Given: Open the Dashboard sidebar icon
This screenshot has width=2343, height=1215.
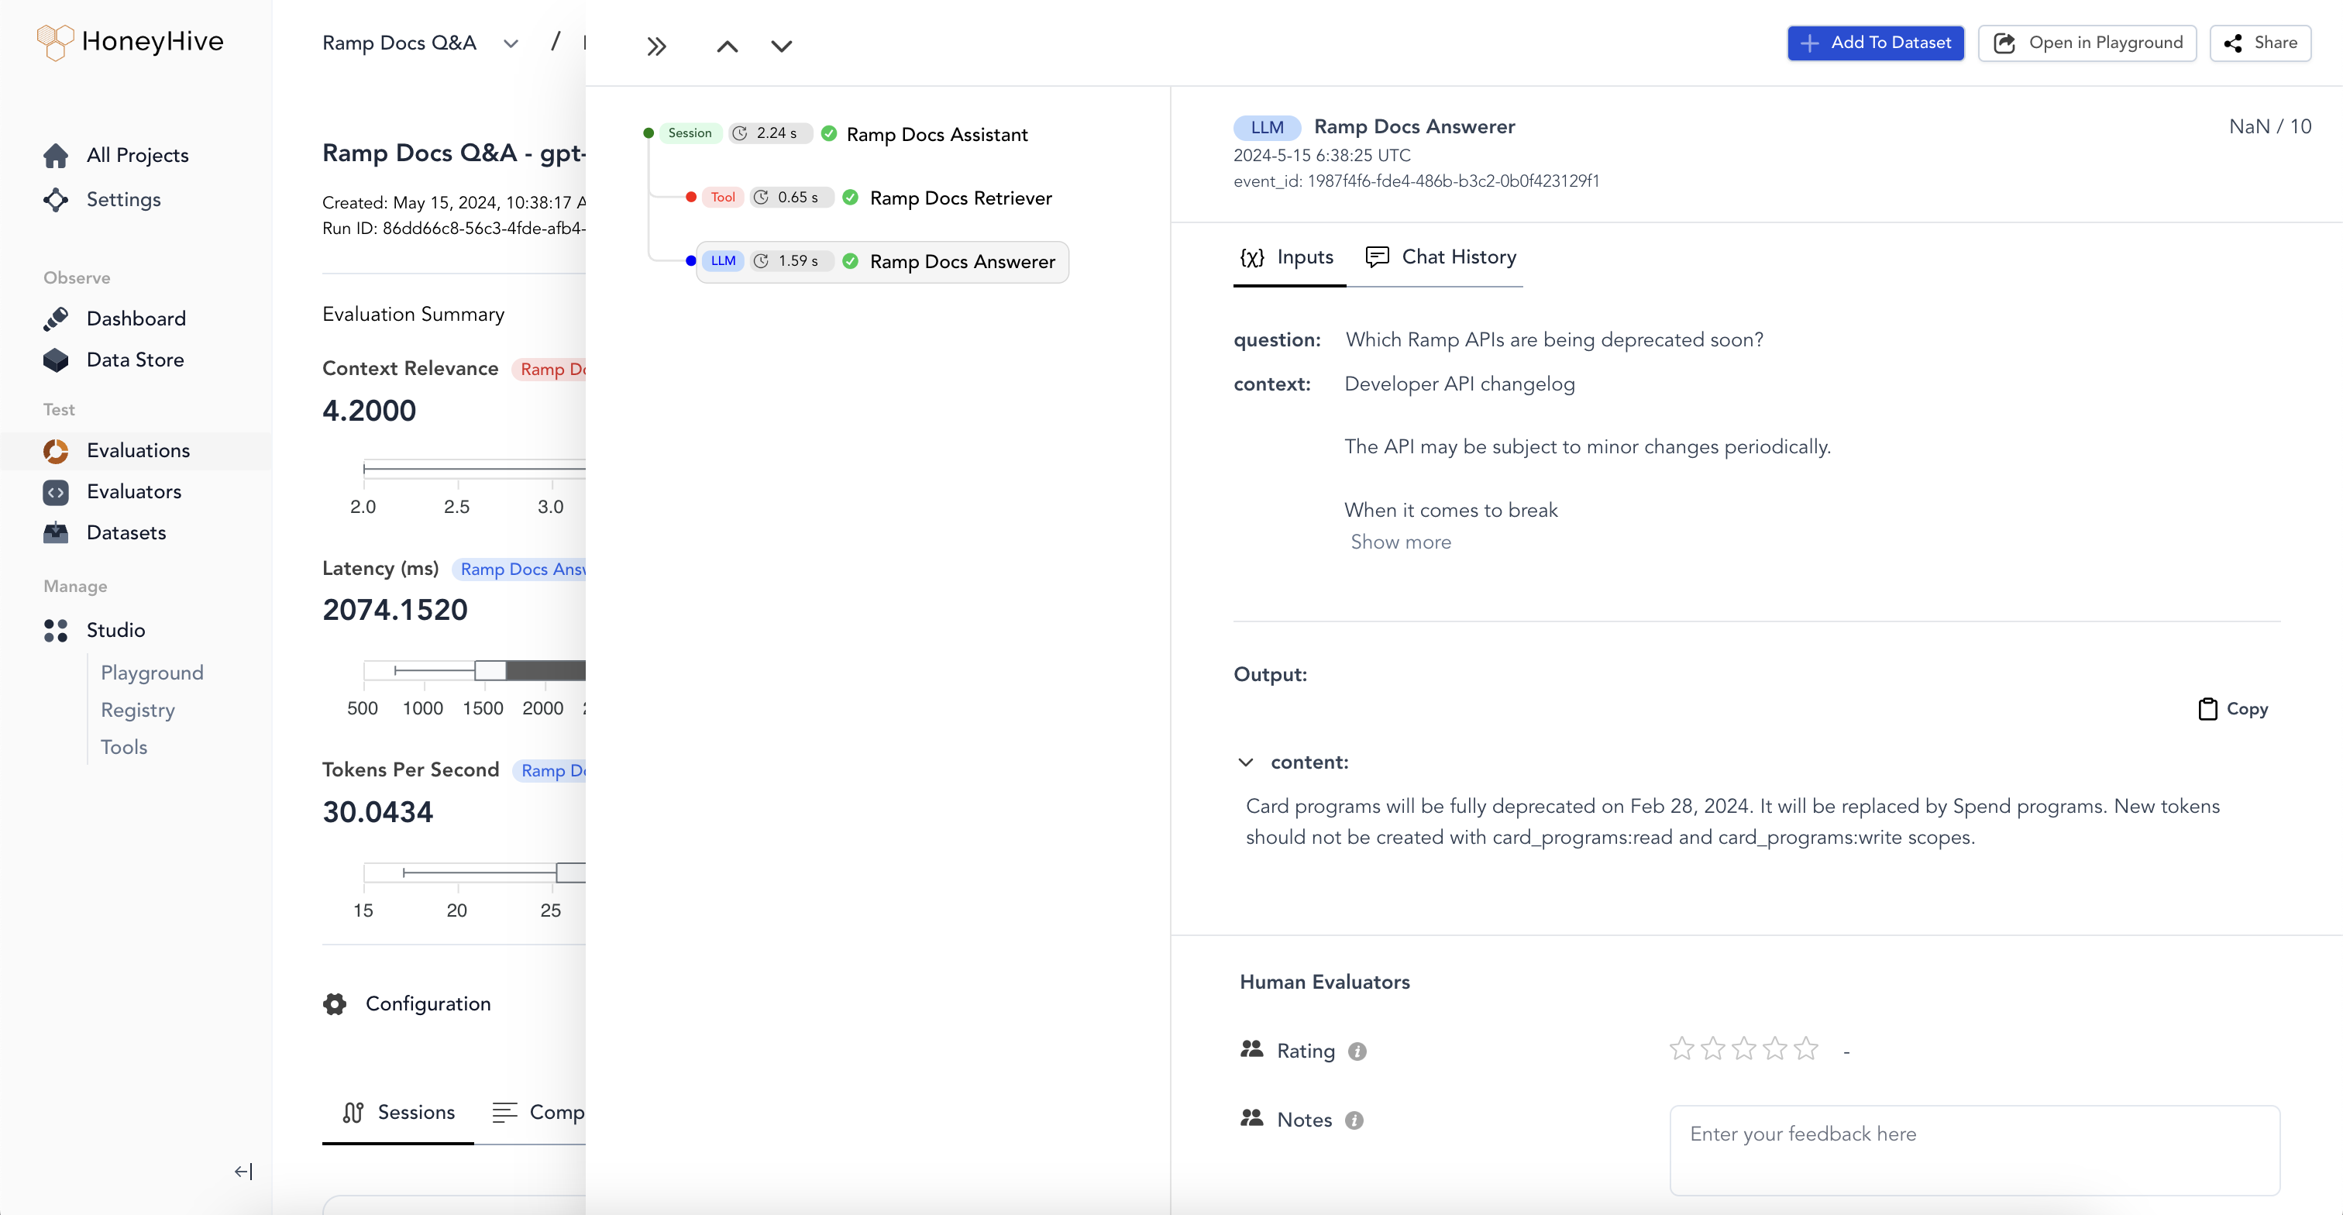Looking at the screenshot, I should click(56, 318).
